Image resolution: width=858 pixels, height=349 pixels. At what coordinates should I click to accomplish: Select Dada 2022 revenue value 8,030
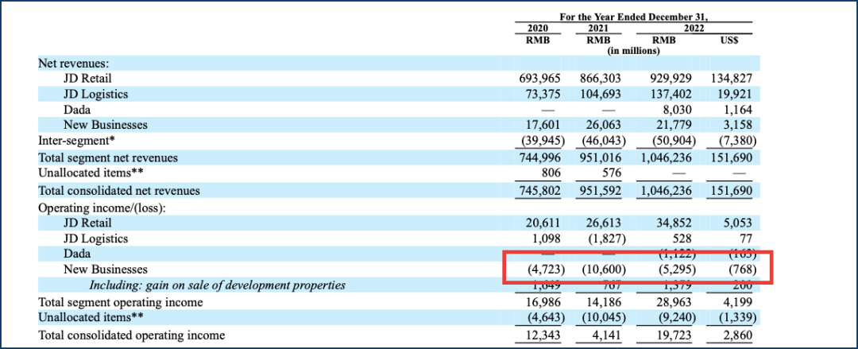coord(675,110)
